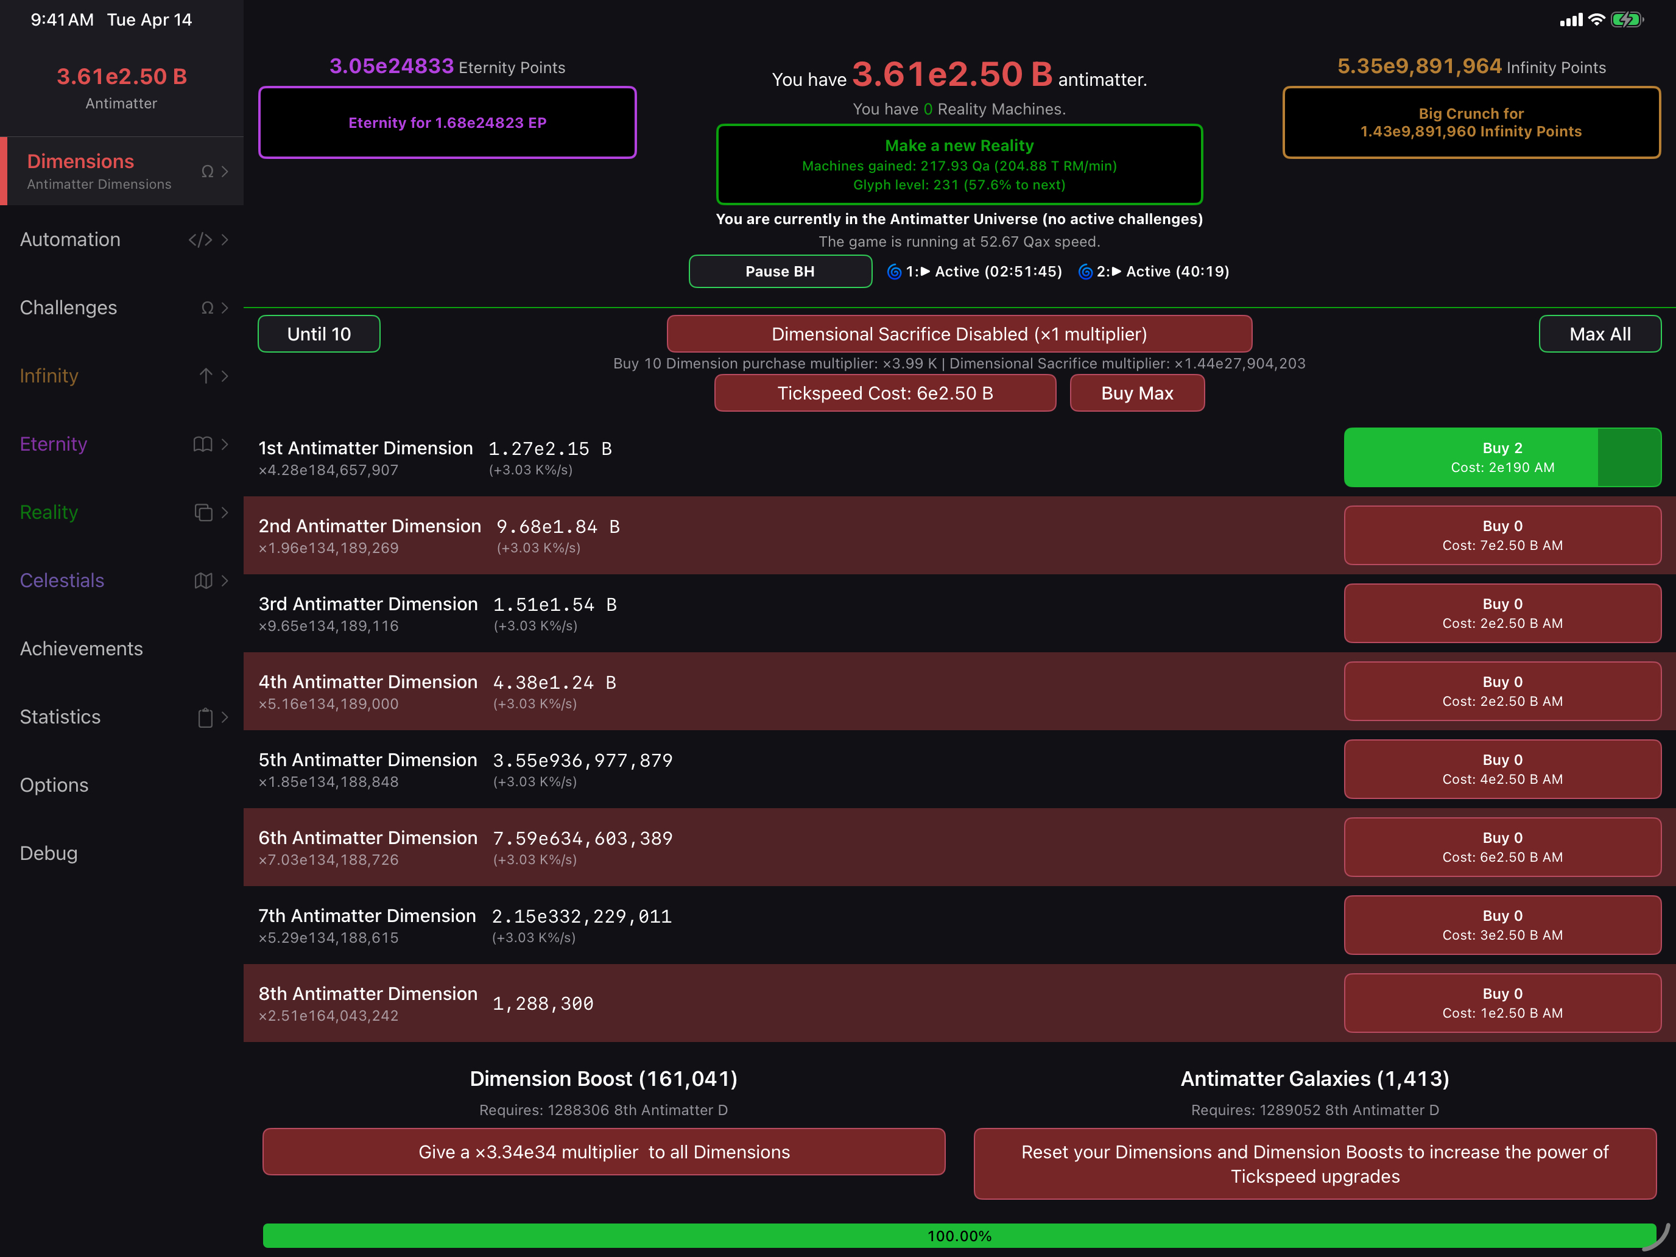The height and width of the screenshot is (1257, 1676).
Task: Expand the Infinity submenu chevron
Action: pos(224,376)
